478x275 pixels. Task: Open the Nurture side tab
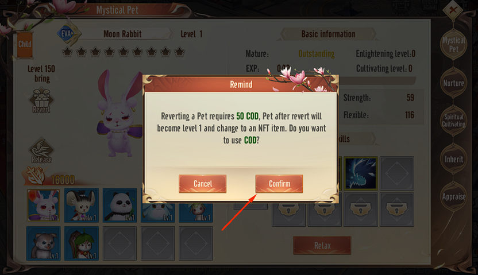tap(454, 83)
